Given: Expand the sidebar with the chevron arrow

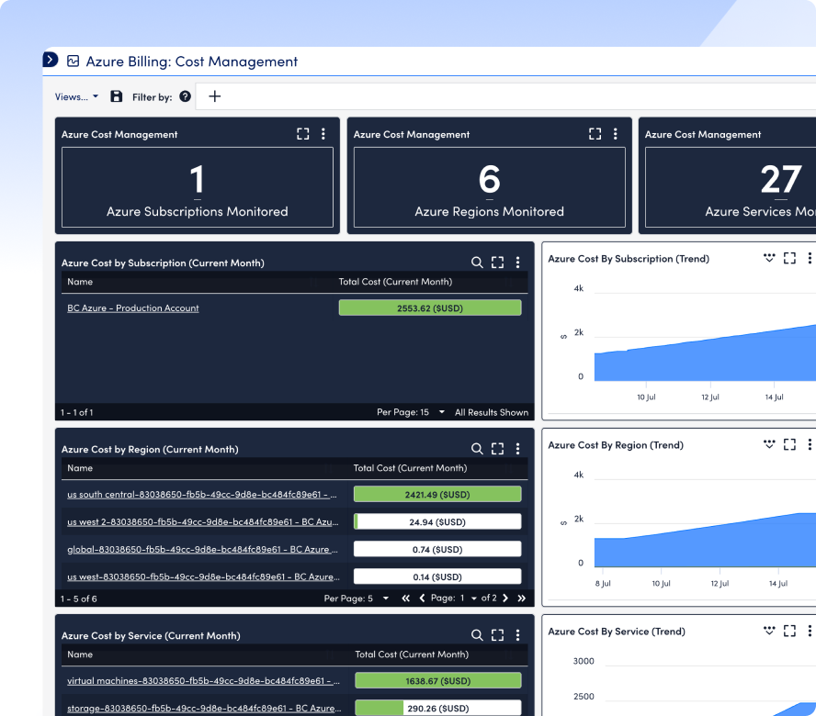Looking at the screenshot, I should (x=50, y=60).
